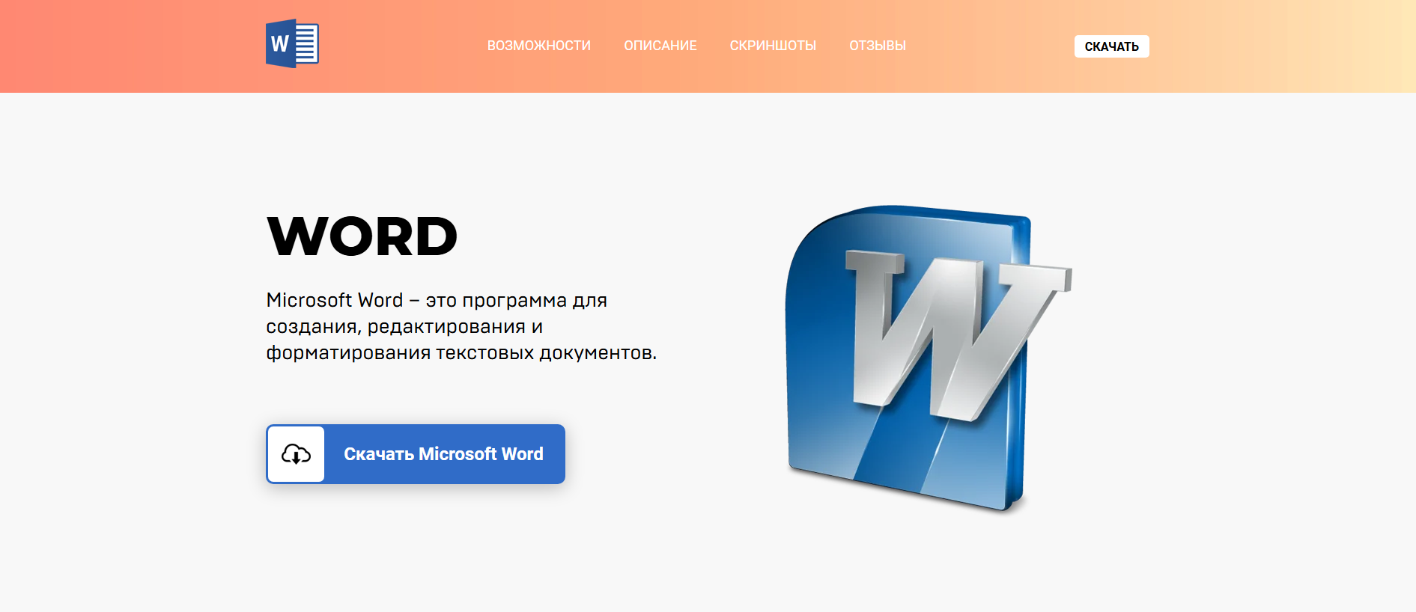
Task: Click the Скачать Microsoft Word button
Action: [416, 454]
